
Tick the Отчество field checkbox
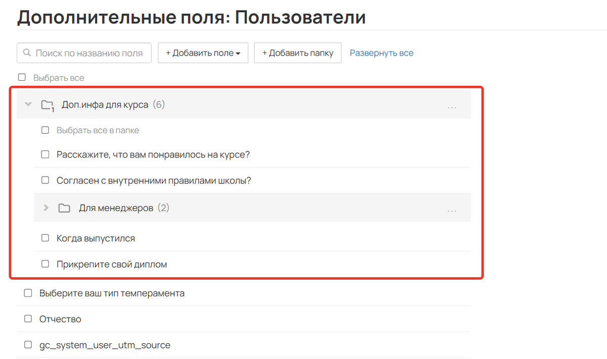coord(28,319)
